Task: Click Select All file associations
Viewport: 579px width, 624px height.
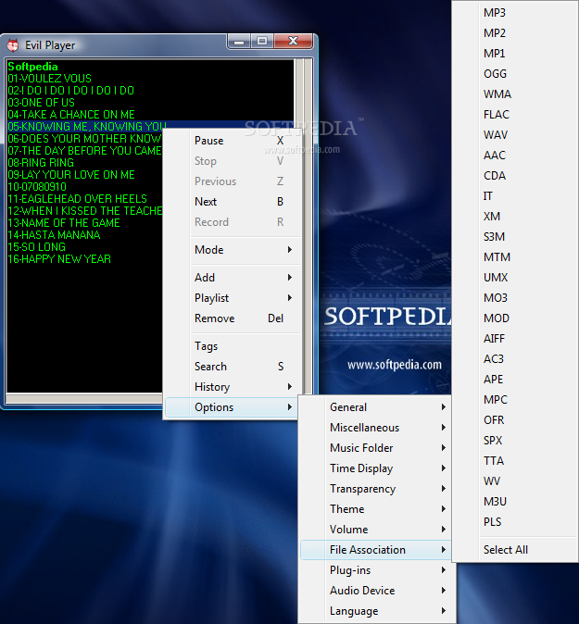Action: click(x=515, y=550)
